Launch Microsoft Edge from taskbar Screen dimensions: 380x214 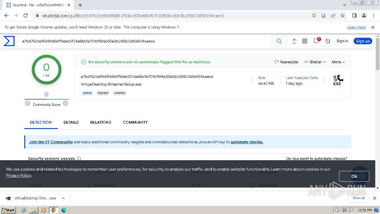coord(64,210)
